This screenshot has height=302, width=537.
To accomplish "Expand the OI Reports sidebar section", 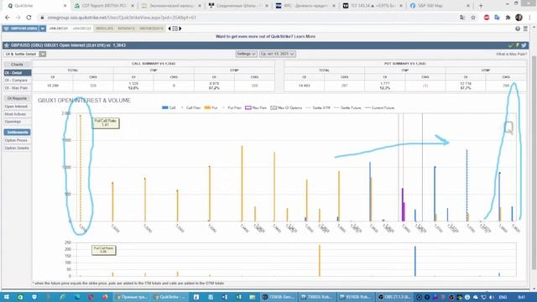I will 18,98.
